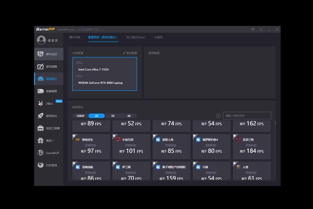
Task: Click the user avatar login icon
Action: (x=41, y=40)
